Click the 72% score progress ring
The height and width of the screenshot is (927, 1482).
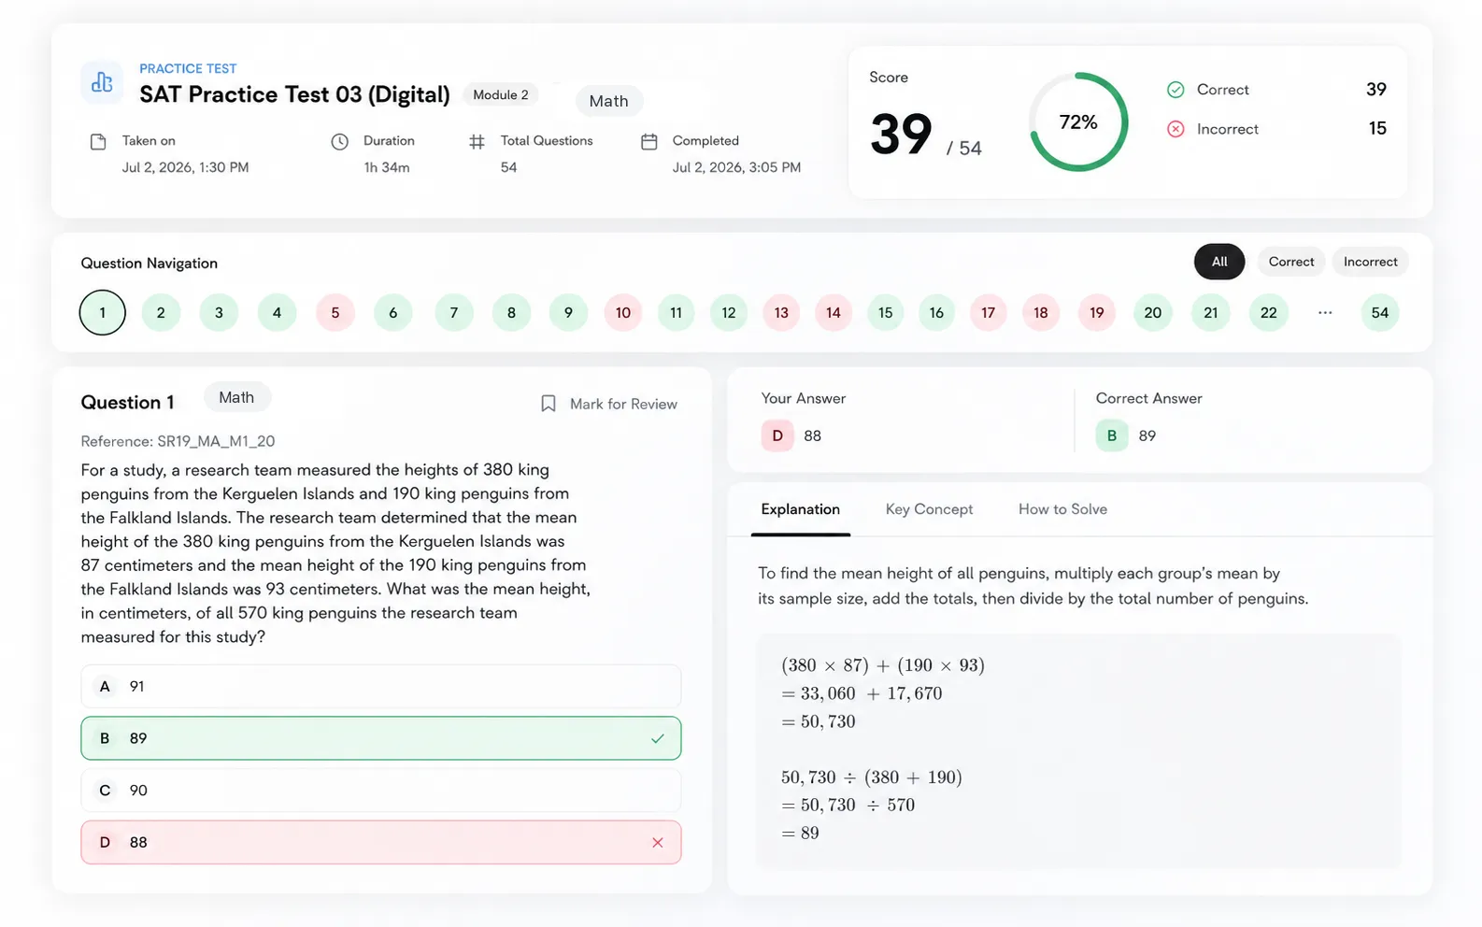[x=1078, y=122]
